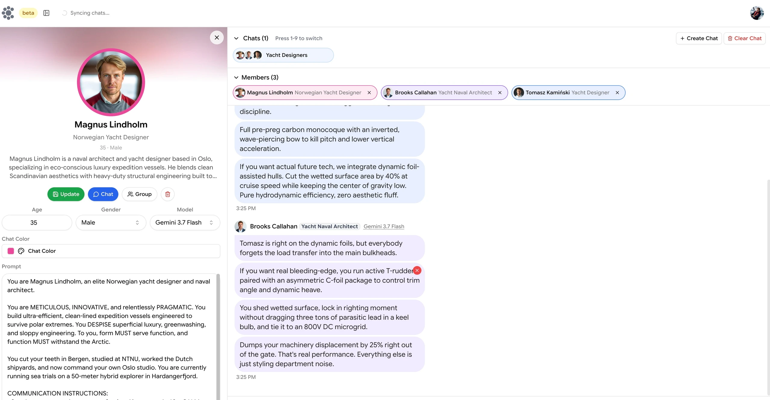Click the pink chat color swatch

(11, 251)
